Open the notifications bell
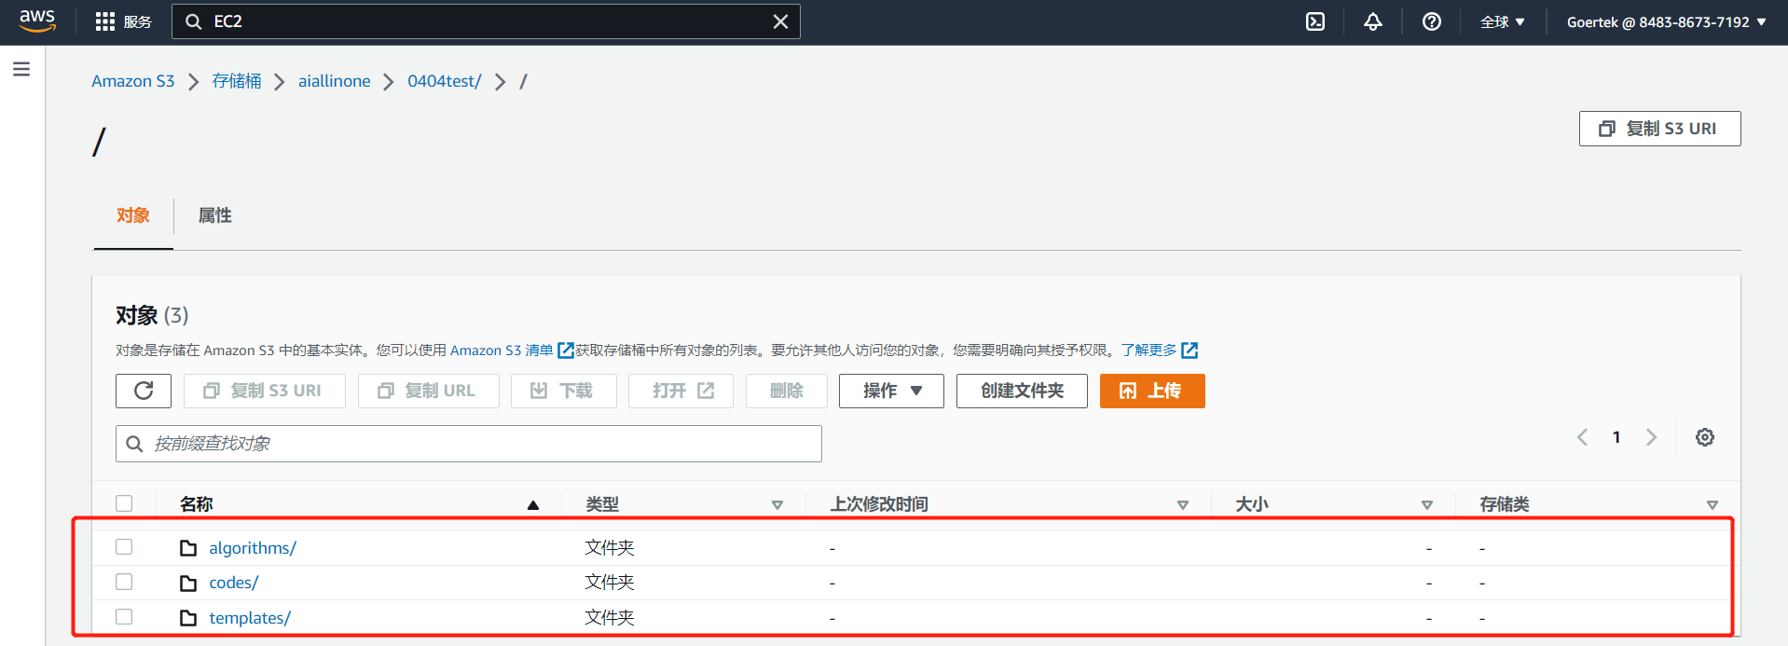Viewport: 1788px width, 646px height. [x=1372, y=21]
